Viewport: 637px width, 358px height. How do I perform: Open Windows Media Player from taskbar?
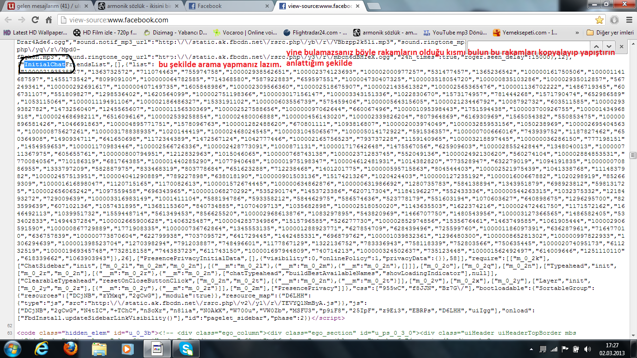point(128,348)
